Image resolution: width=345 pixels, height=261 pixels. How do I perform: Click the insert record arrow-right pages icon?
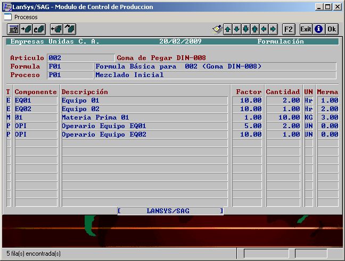tap(27, 29)
